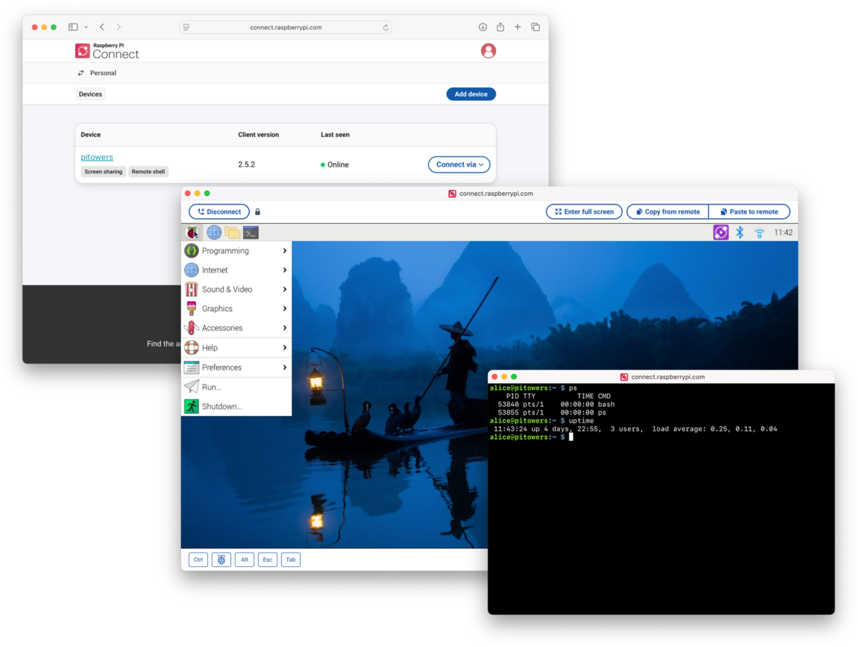Open the user account avatar in Connect
The width and height of the screenshot is (858, 647).
click(488, 51)
